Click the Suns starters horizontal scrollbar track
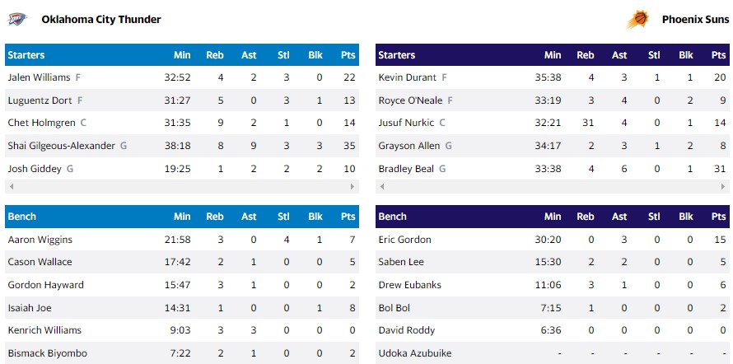 pyautogui.click(x=552, y=187)
